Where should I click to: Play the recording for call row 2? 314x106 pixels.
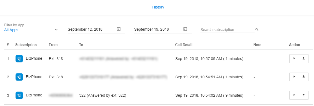point(294,76)
